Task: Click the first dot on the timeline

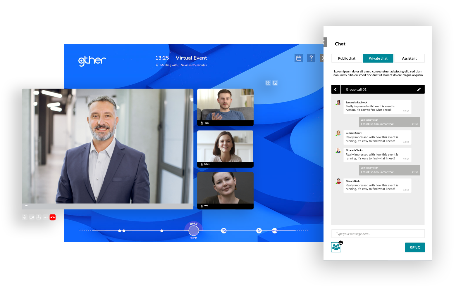Action: click(119, 231)
